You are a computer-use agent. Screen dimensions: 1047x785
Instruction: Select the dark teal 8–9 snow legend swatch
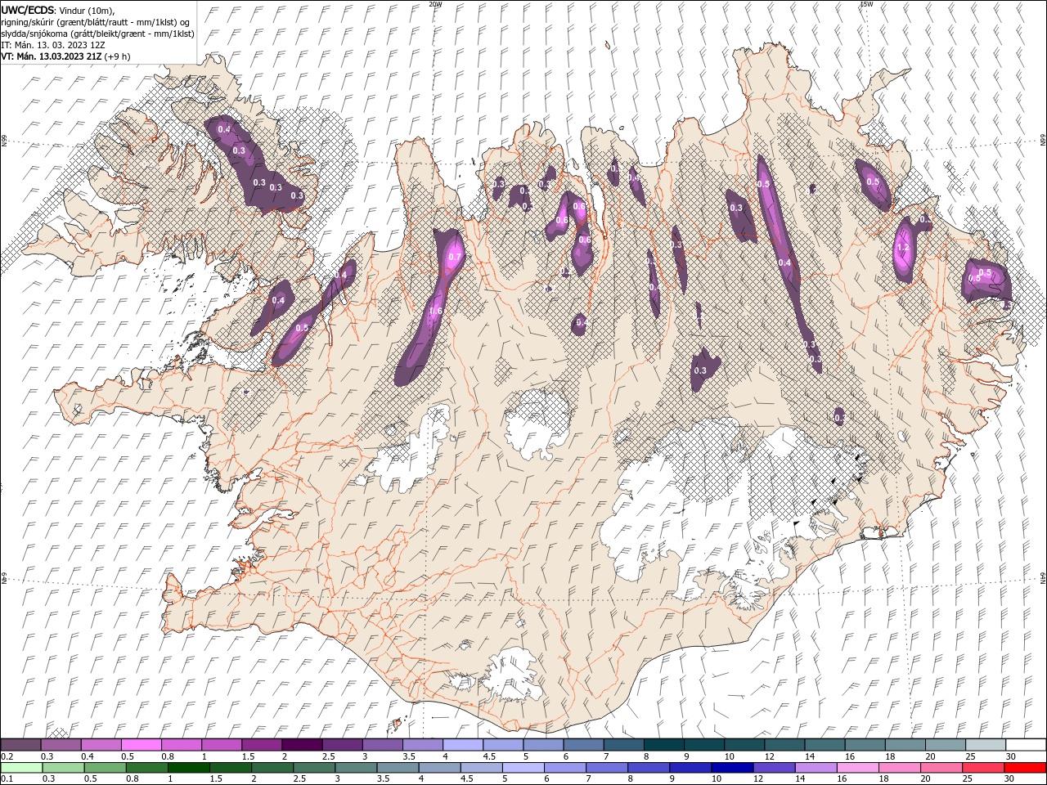pos(663,745)
